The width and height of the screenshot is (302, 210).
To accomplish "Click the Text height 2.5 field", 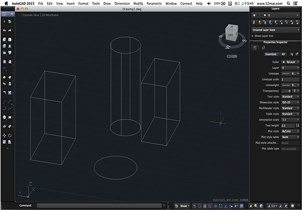I will (288, 126).
